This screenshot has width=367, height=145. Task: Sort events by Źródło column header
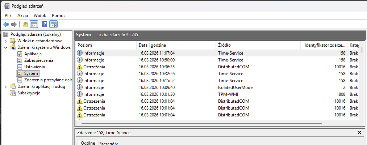pyautogui.click(x=225, y=45)
